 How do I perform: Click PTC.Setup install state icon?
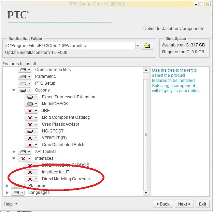(23, 83)
